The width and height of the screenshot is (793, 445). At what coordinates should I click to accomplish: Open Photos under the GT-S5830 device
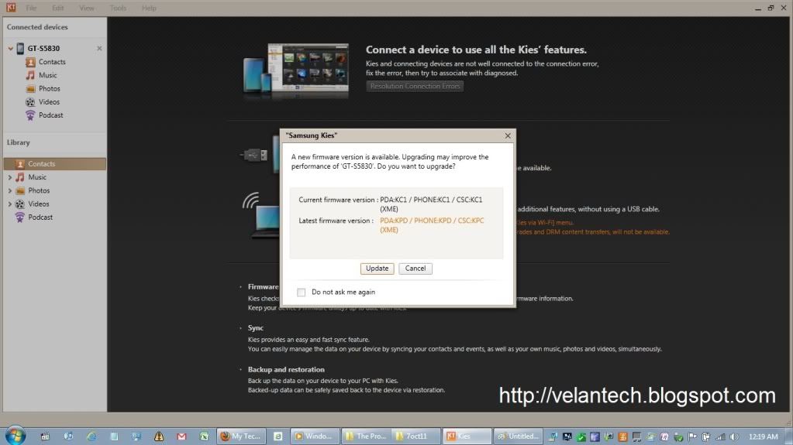49,88
